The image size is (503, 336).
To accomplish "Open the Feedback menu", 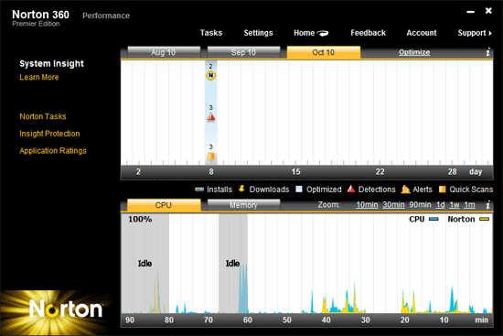I will click(368, 33).
